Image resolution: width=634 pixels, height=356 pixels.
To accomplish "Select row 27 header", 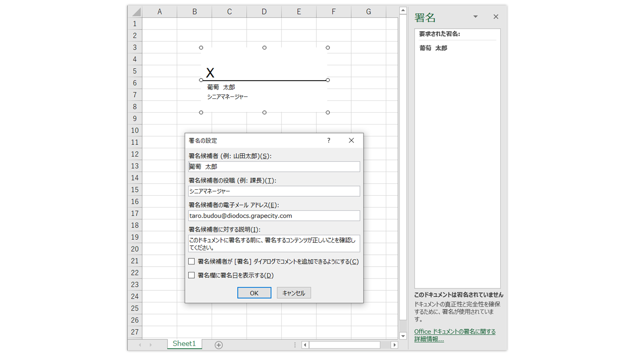I will click(135, 332).
